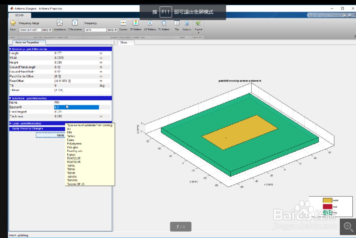Click the Apply button

pos(51,135)
